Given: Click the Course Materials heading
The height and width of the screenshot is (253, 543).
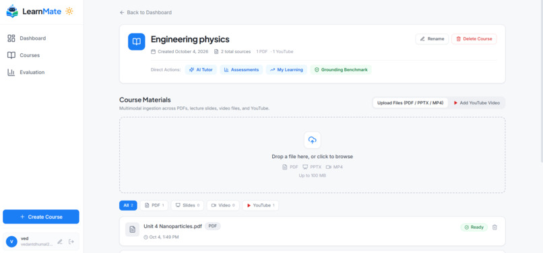Looking at the screenshot, I should coord(145,100).
